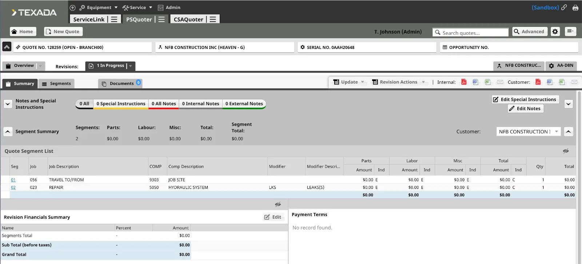The height and width of the screenshot is (264, 582).
Task: Open the CSAQuoter hamburger menu
Action: (x=213, y=19)
